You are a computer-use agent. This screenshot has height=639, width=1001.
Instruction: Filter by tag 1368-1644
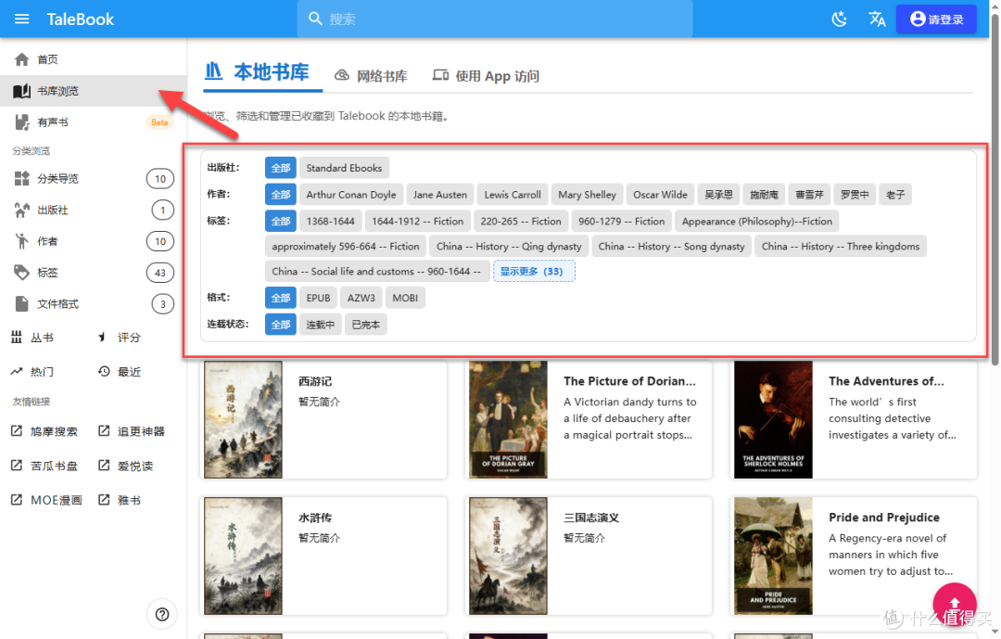(331, 221)
